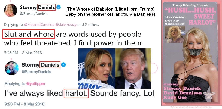The width and height of the screenshot is (222, 109).
Task: Click the 9:23 PM - 8 Mar 2018 timestamp
Action: (25, 104)
